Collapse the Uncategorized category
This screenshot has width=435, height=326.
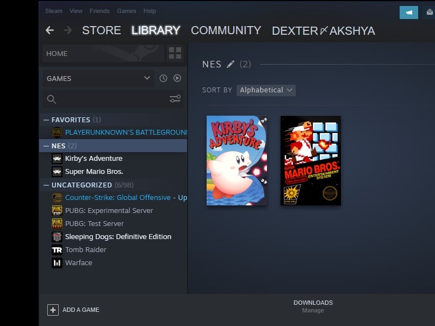(46, 185)
